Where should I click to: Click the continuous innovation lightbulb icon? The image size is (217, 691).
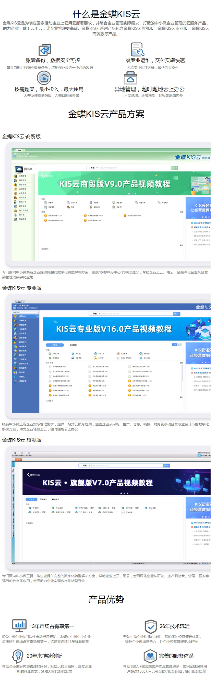18,656
